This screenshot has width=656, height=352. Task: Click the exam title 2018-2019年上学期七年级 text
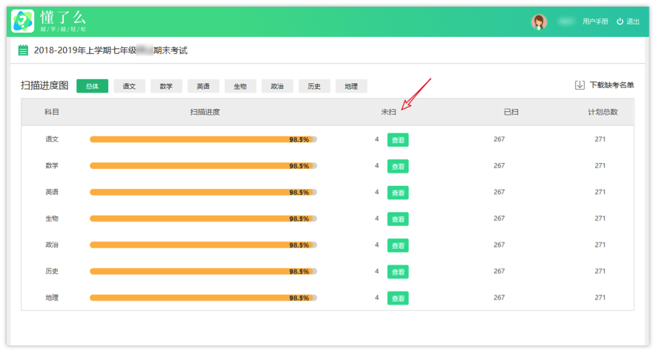tap(85, 50)
